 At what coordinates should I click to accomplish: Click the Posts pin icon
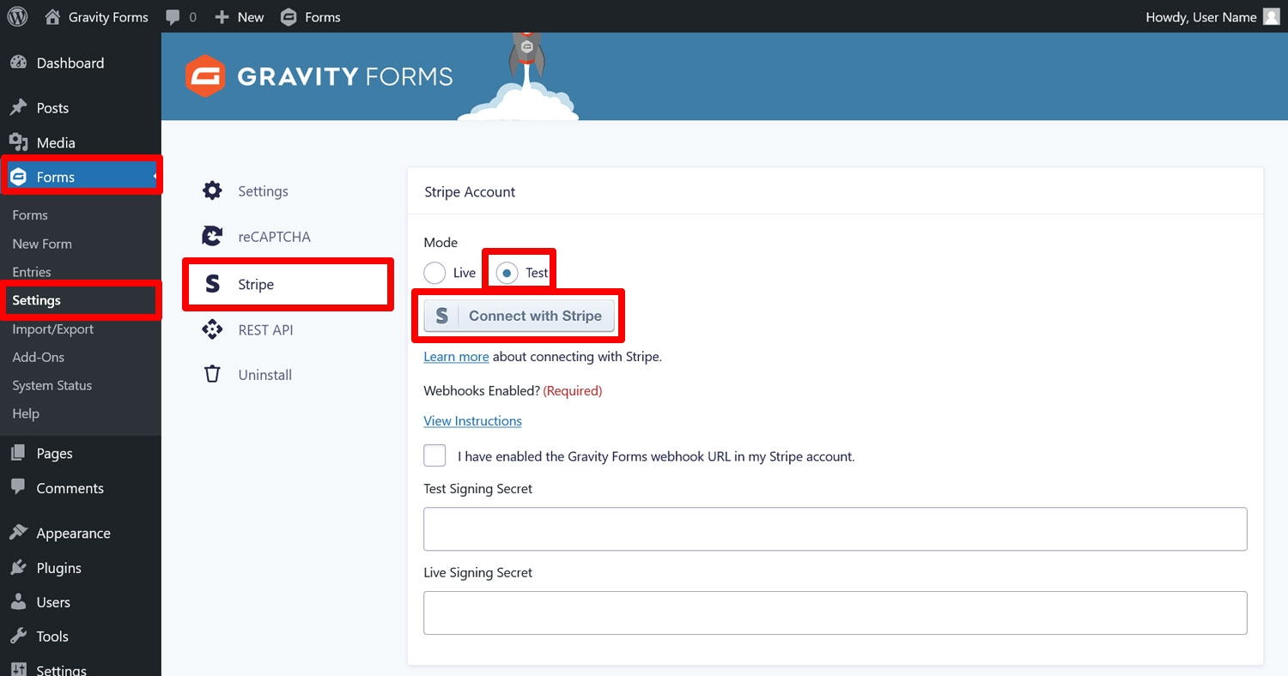click(18, 108)
